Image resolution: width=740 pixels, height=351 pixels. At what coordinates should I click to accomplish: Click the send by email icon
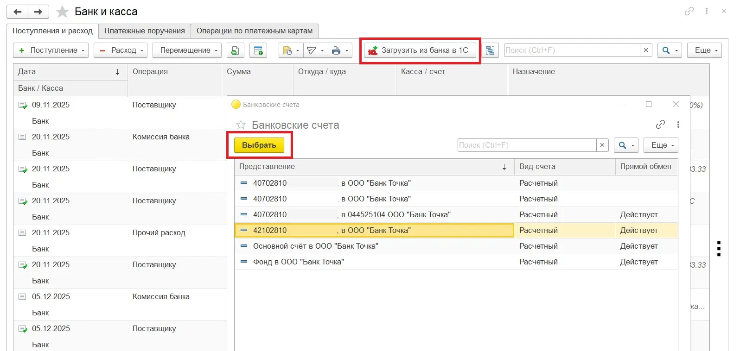click(315, 50)
